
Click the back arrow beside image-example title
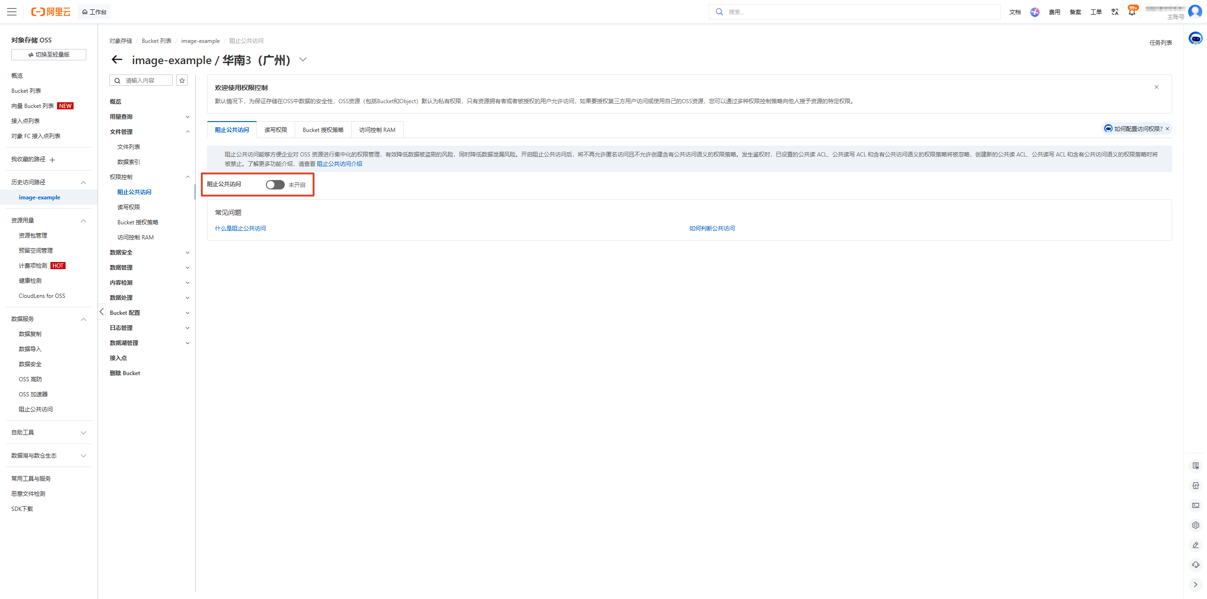116,60
